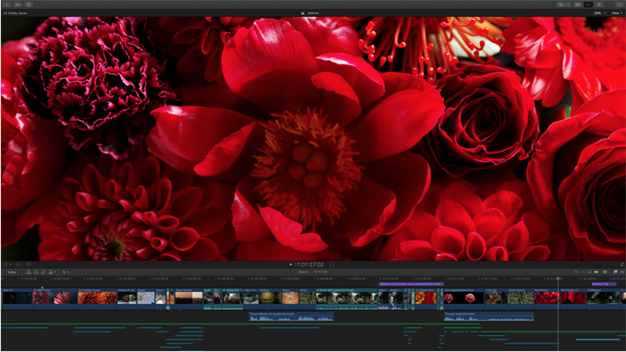Toggle the Timeline panel visibility
The image size is (626, 352).
pos(588,5)
